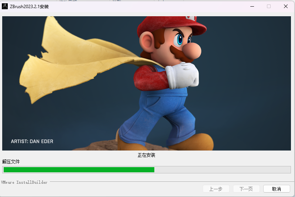Click the green installation progress bar
Viewport: 295px width, 197px height.
pos(147,170)
